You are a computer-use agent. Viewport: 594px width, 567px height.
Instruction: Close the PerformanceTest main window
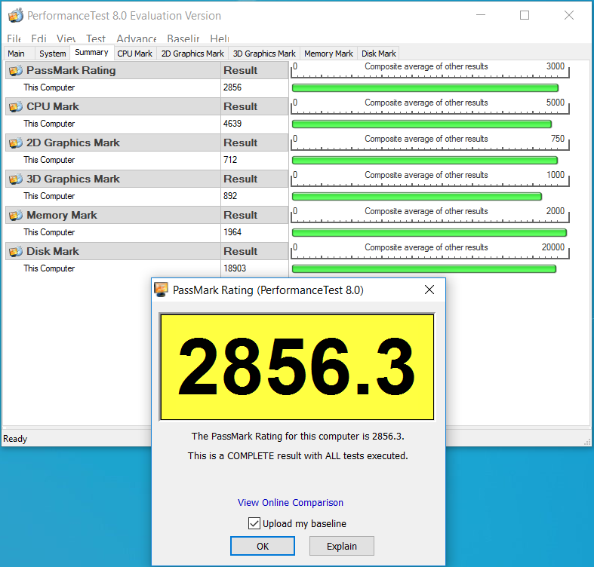point(568,15)
